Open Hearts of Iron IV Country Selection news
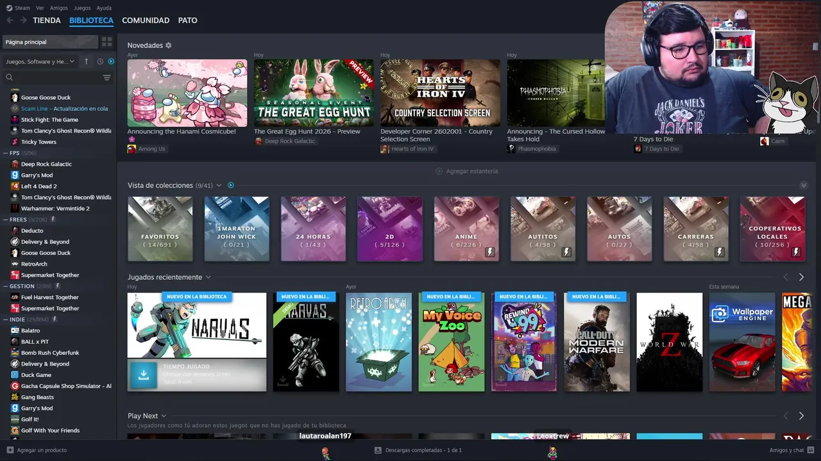The height and width of the screenshot is (461, 821). [440, 93]
